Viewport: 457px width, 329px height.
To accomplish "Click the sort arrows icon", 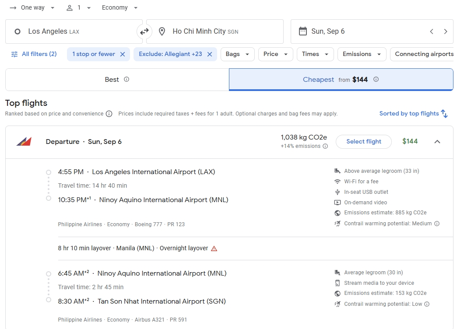I will coord(444,114).
